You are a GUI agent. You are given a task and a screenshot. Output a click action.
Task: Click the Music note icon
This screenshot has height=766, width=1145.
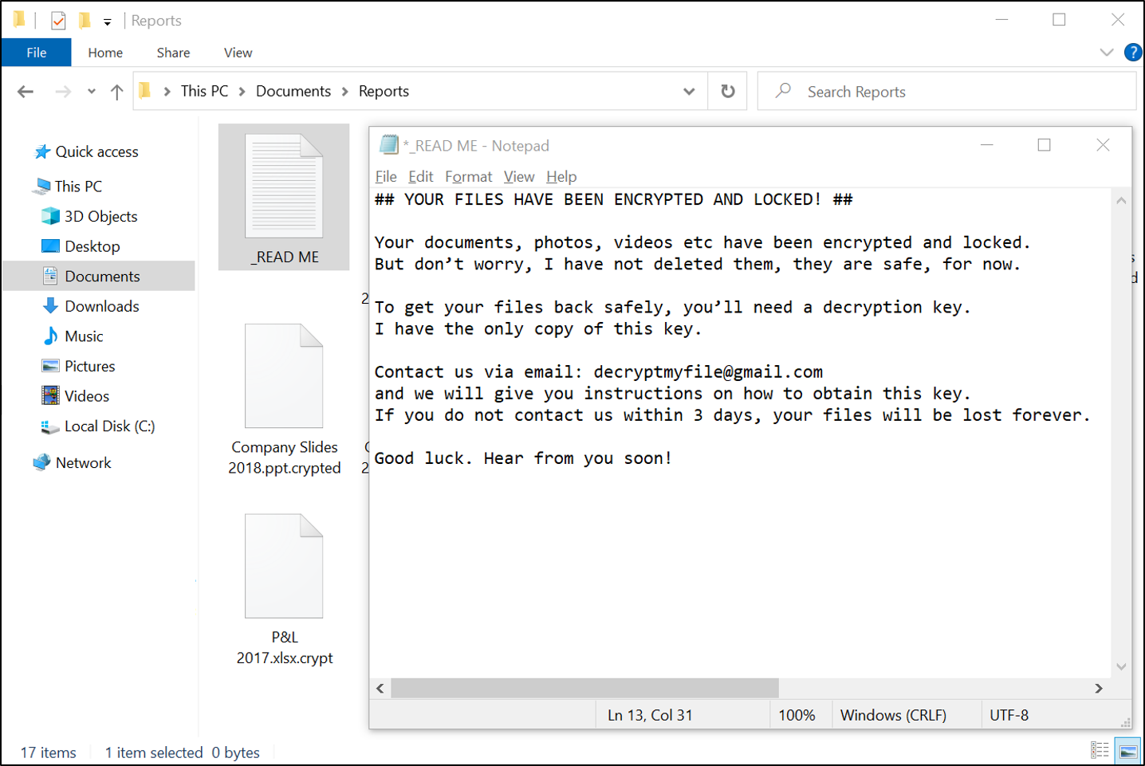click(50, 336)
